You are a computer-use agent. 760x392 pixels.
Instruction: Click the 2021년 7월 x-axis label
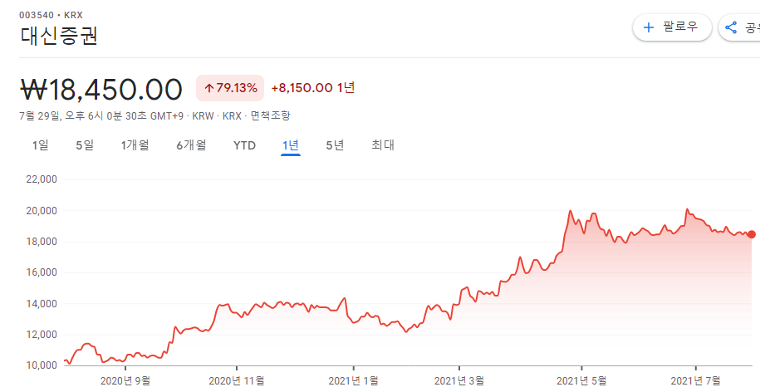[x=696, y=381]
